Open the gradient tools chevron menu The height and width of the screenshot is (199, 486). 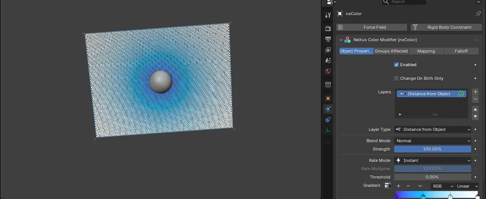point(420,186)
